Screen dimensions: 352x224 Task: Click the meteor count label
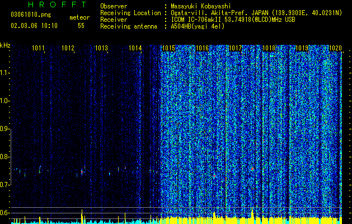pos(79,17)
